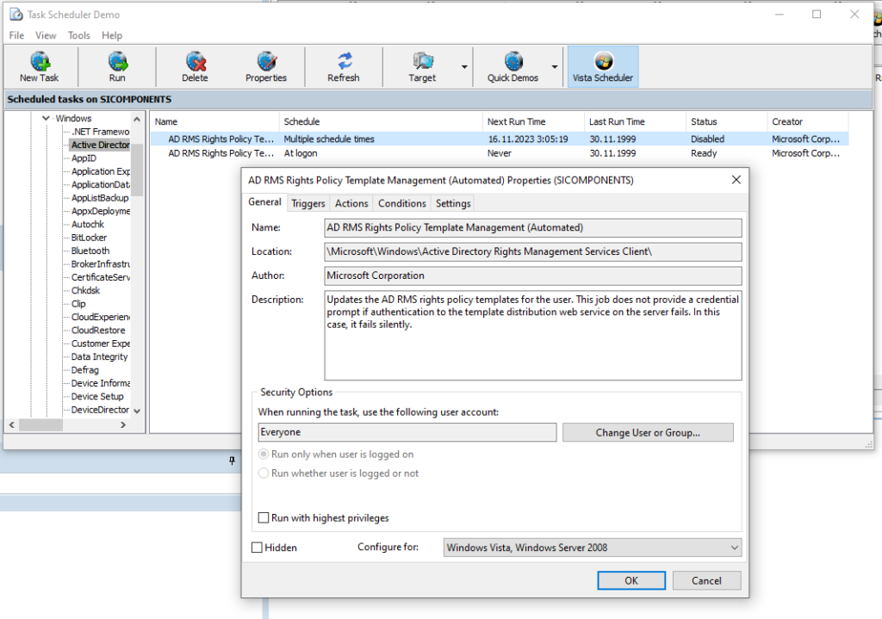This screenshot has height=619, width=882.
Task: Check the Hidden checkbox
Action: click(256, 548)
